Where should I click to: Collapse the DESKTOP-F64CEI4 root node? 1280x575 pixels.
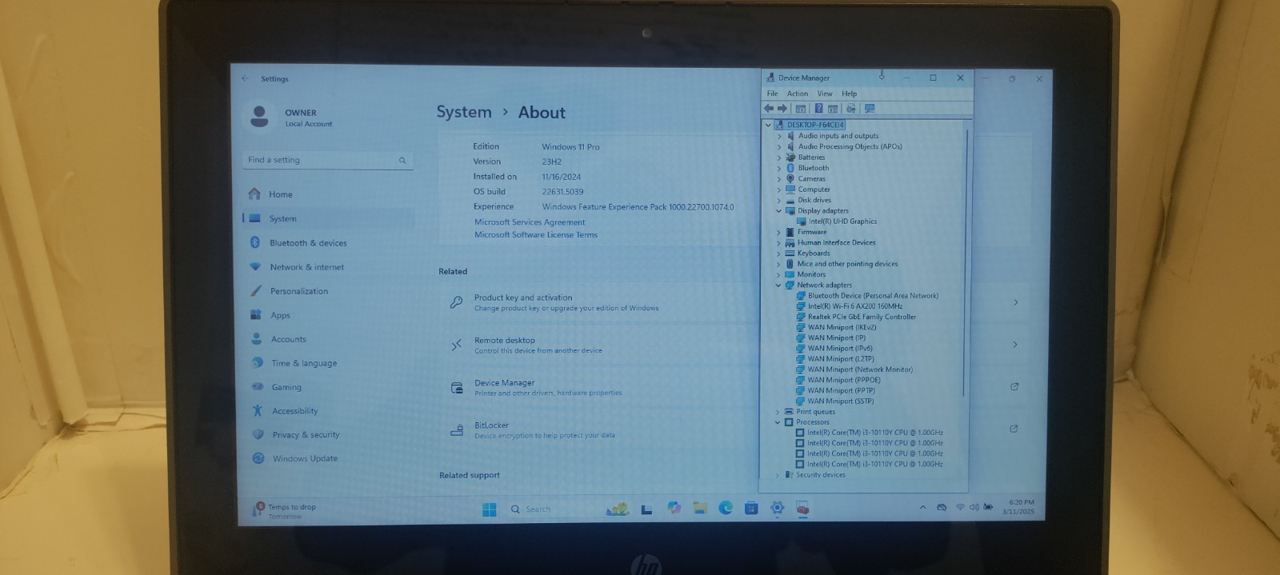pyautogui.click(x=768, y=125)
